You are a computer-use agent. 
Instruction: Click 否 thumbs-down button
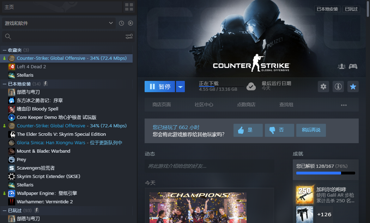pyautogui.click(x=279, y=130)
